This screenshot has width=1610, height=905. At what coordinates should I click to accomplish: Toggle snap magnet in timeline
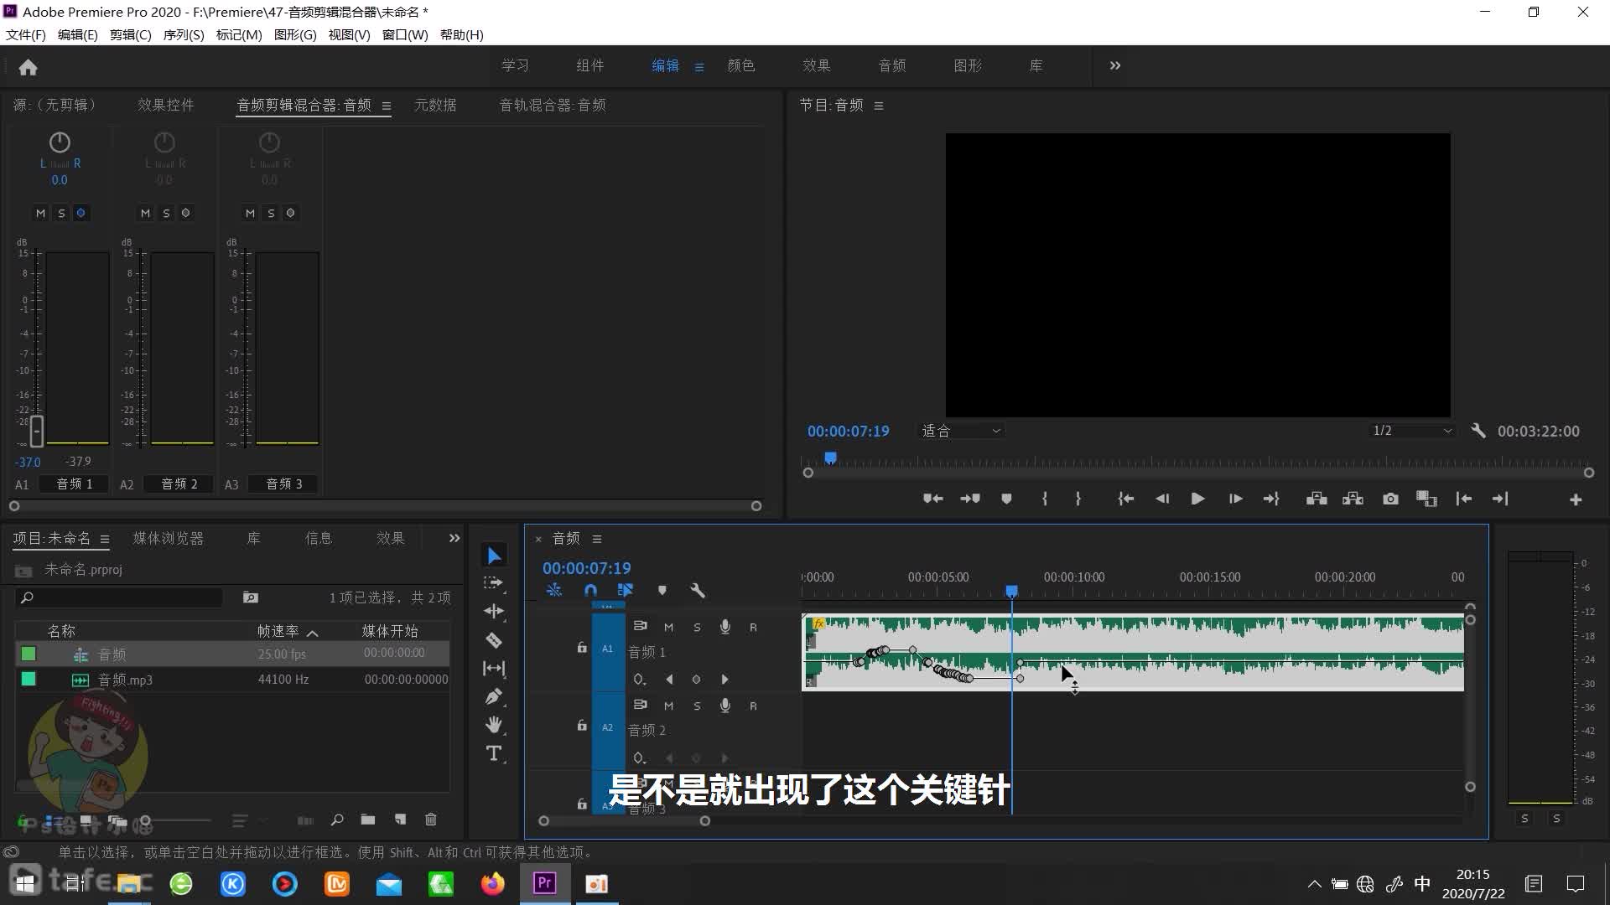point(590,591)
